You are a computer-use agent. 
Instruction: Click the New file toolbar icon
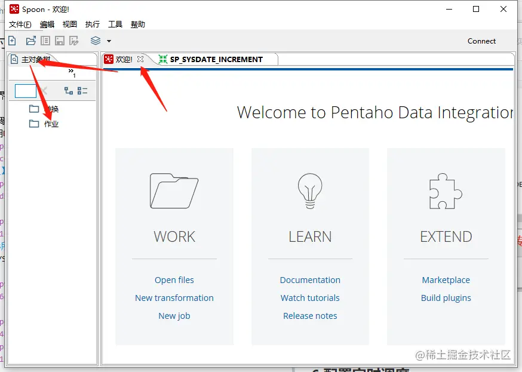tap(12, 41)
